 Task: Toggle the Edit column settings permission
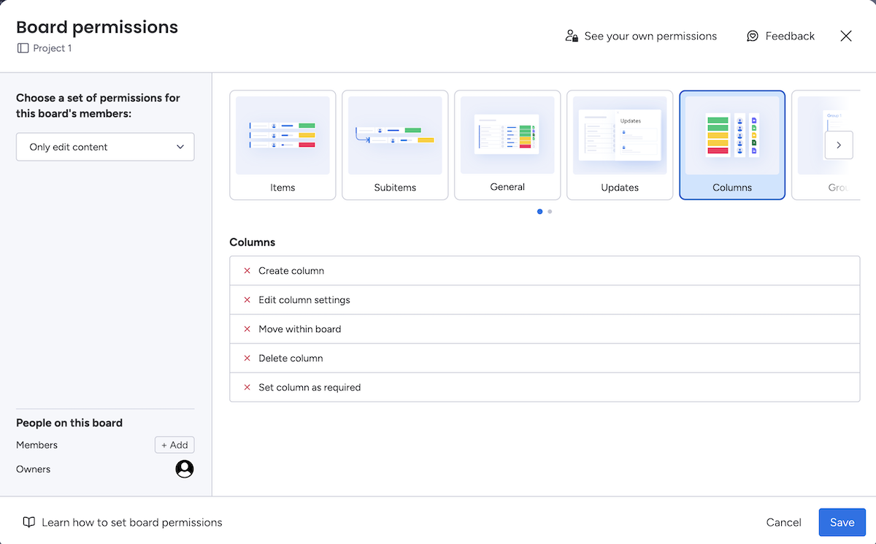click(x=247, y=299)
